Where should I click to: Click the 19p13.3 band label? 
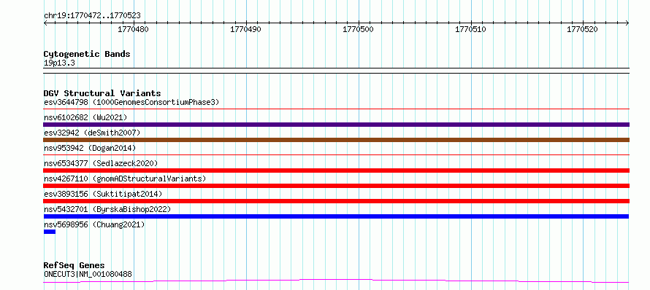coord(59,63)
